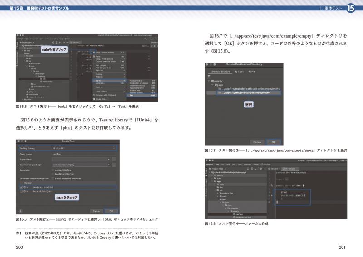This screenshot has height=257, width=363.
Task: Open the Project Files dropdown in figure 15.5
Action: 27,43
